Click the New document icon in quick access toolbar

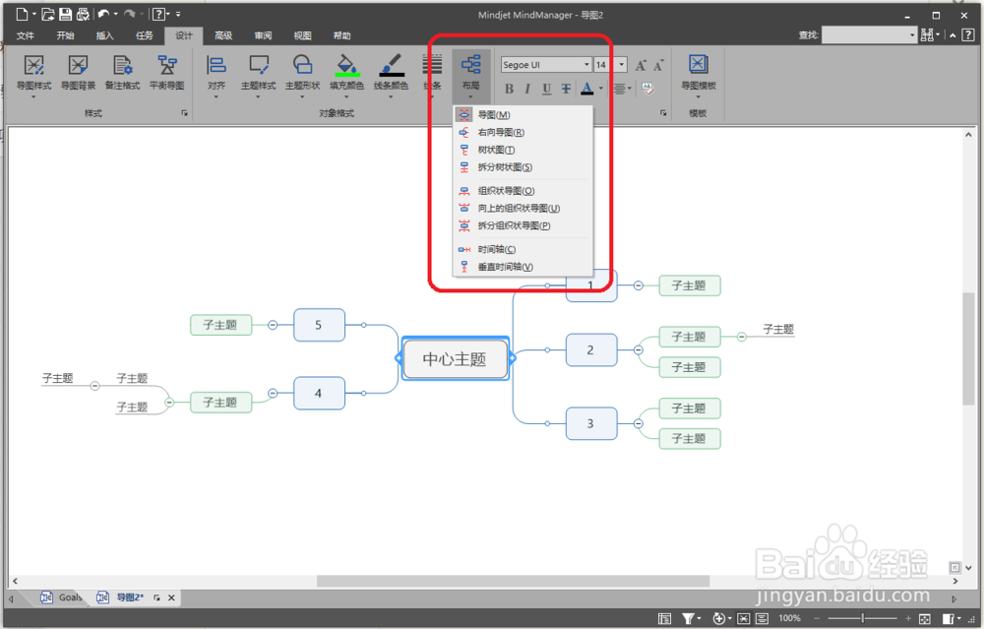[22, 14]
